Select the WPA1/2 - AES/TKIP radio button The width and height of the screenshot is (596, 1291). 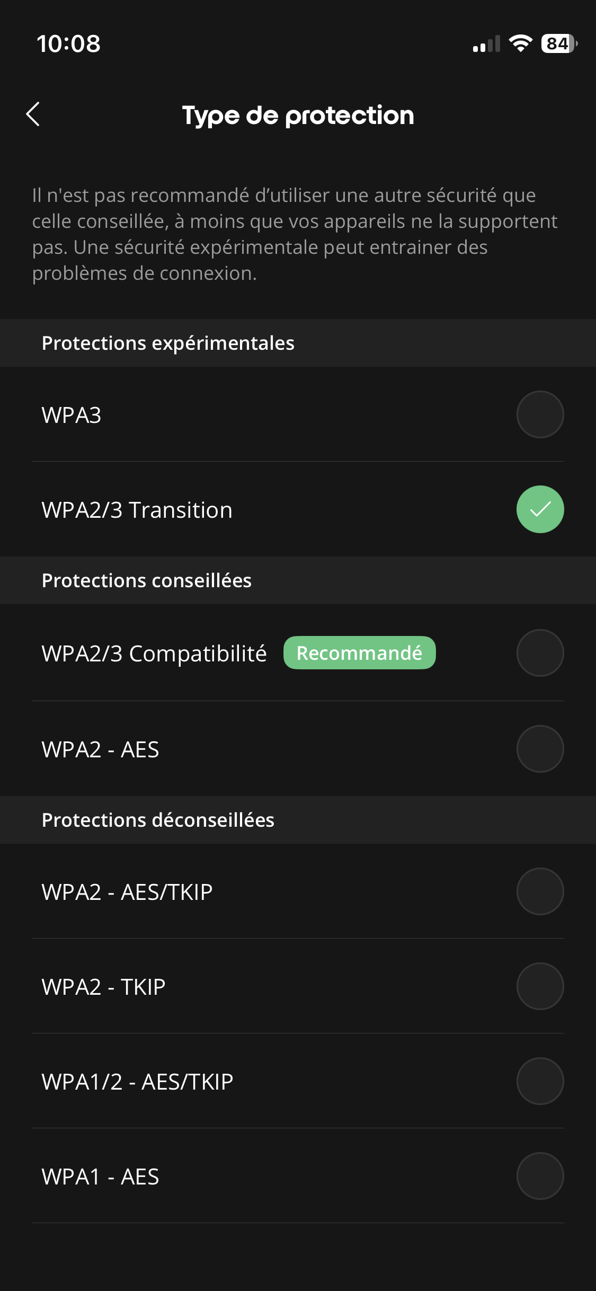click(540, 1081)
